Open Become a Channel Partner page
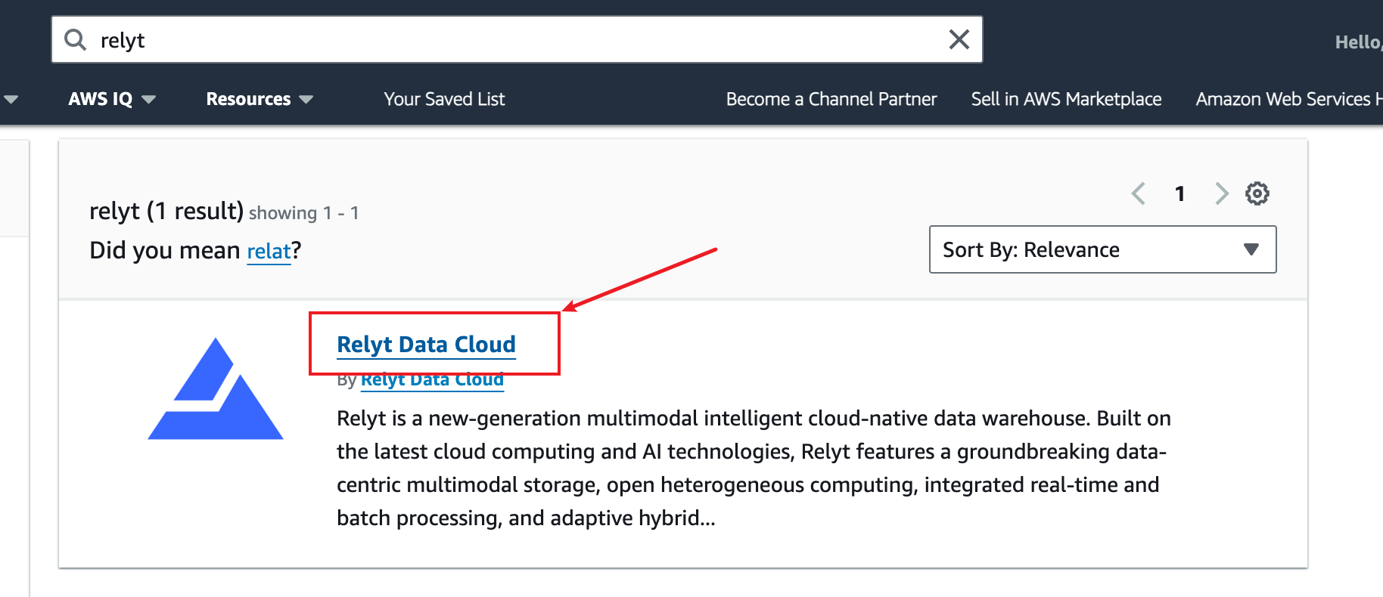Image resolution: width=1383 pixels, height=597 pixels. click(x=831, y=99)
